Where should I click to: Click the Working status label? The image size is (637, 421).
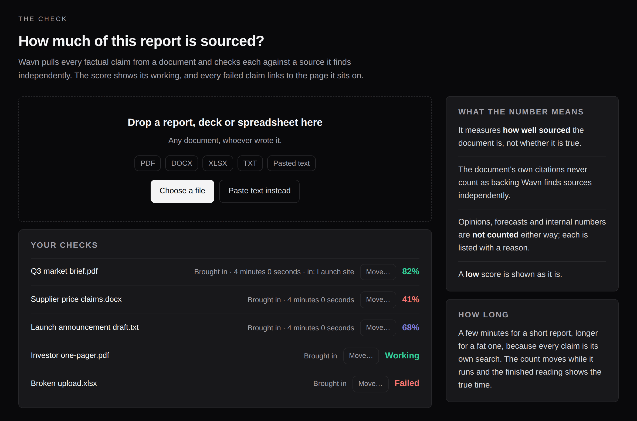tap(402, 356)
